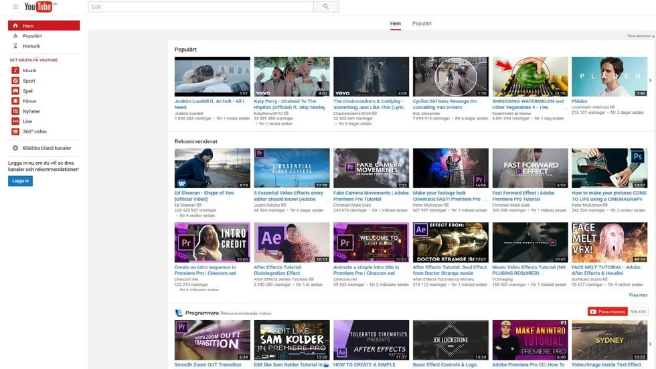Image resolution: width=656 pixels, height=369 pixels.
Task: Open Doctor Strange Soul Effect thumbnail
Action: click(450, 242)
